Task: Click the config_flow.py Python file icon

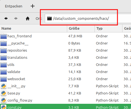Action: (4, 100)
